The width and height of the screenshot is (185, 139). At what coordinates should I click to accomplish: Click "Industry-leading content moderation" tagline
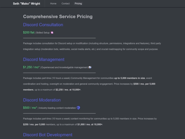(57, 108)
